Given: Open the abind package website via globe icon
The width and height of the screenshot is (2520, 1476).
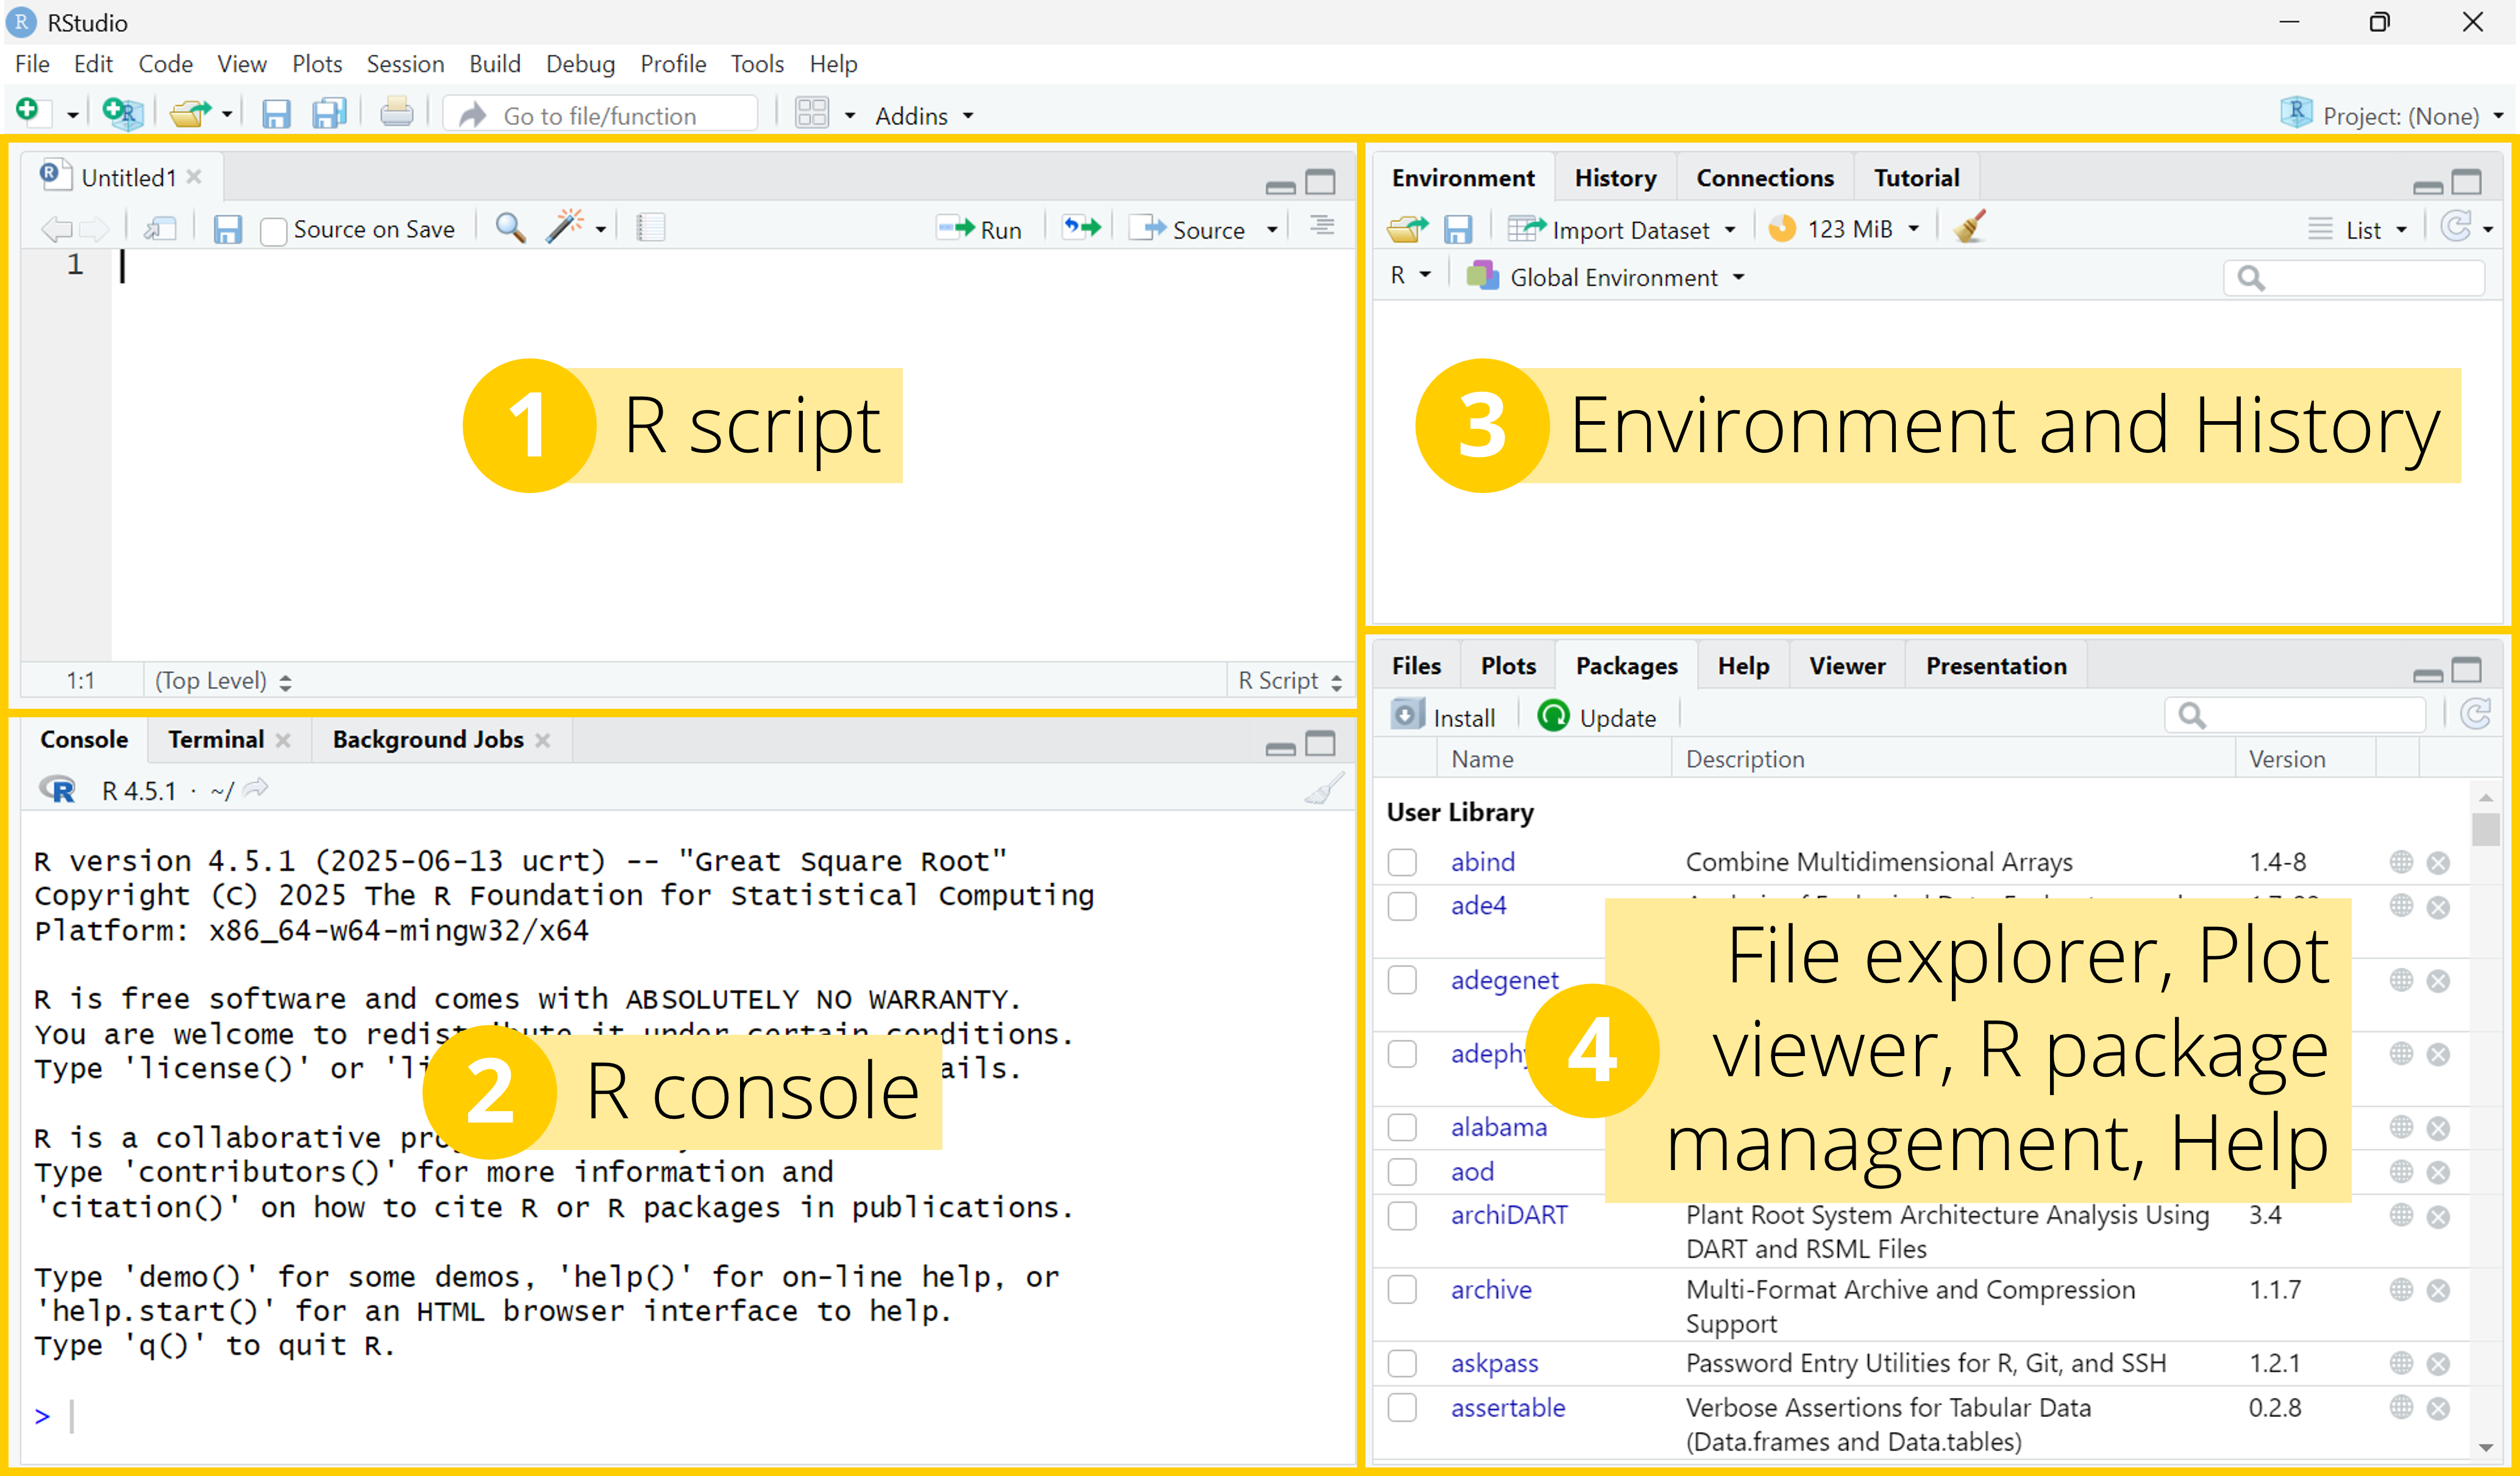Looking at the screenshot, I should point(2403,861).
